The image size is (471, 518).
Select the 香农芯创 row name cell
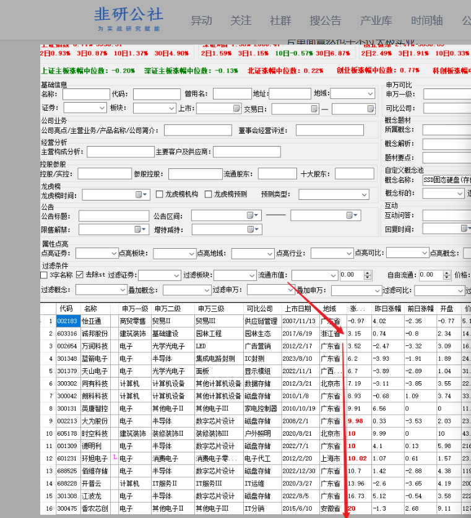(95, 509)
